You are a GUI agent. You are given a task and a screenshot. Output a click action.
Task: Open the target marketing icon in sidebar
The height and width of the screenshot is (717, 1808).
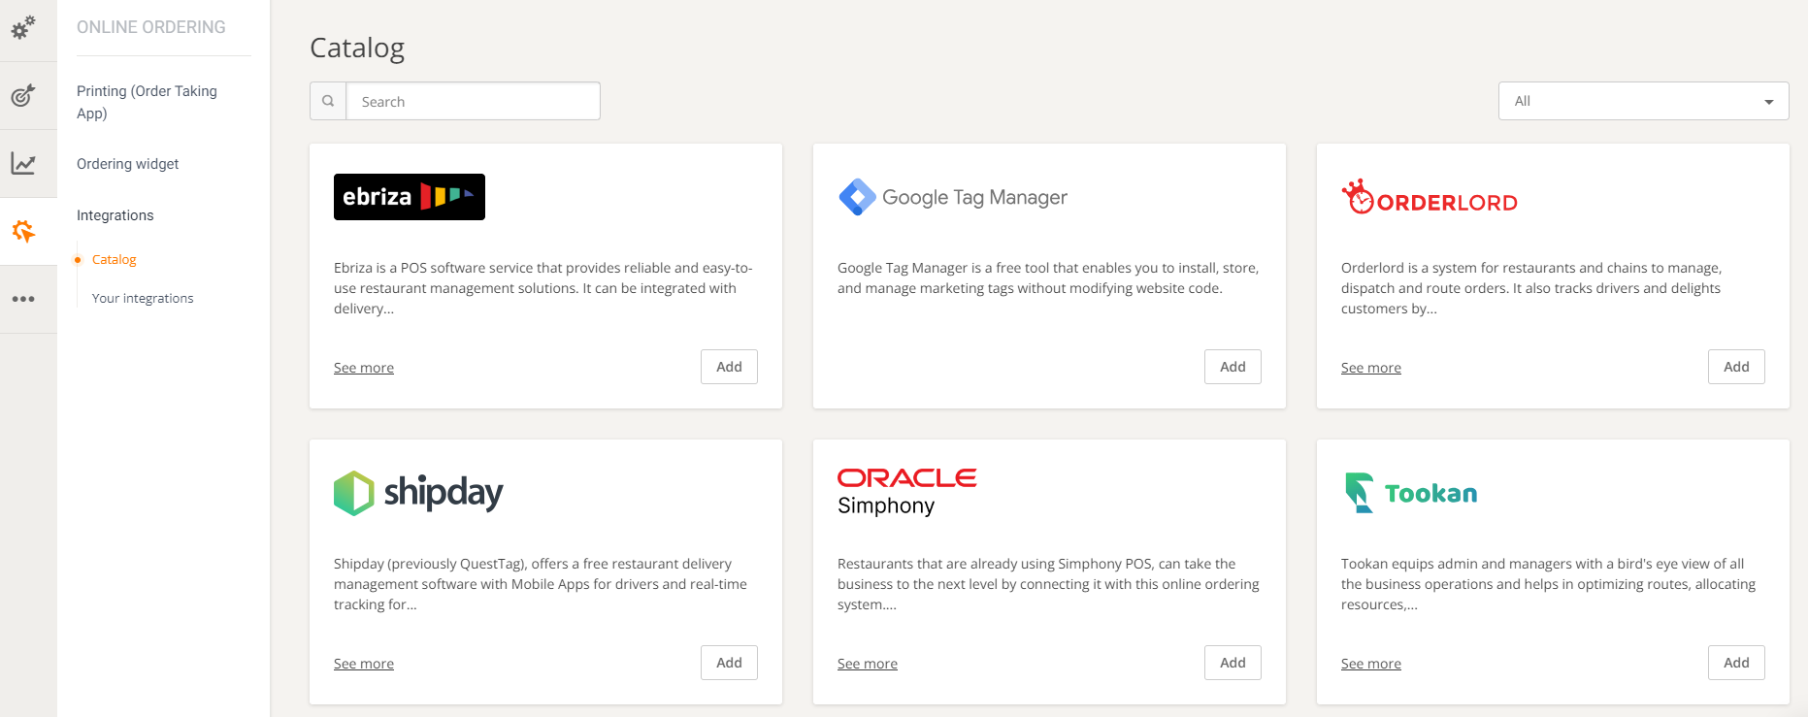(23, 95)
